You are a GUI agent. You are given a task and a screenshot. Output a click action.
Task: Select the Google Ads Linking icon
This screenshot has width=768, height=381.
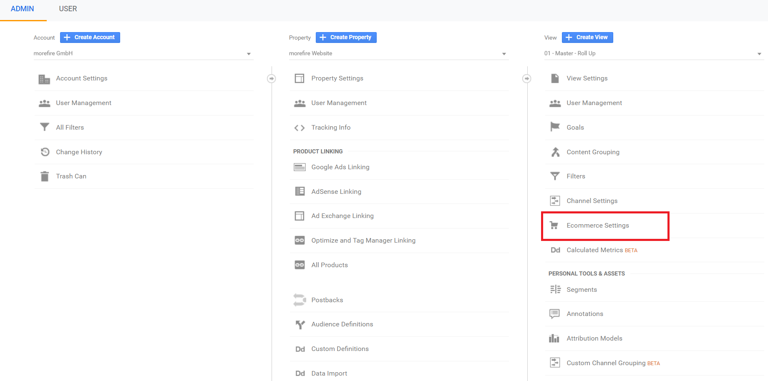coord(300,167)
